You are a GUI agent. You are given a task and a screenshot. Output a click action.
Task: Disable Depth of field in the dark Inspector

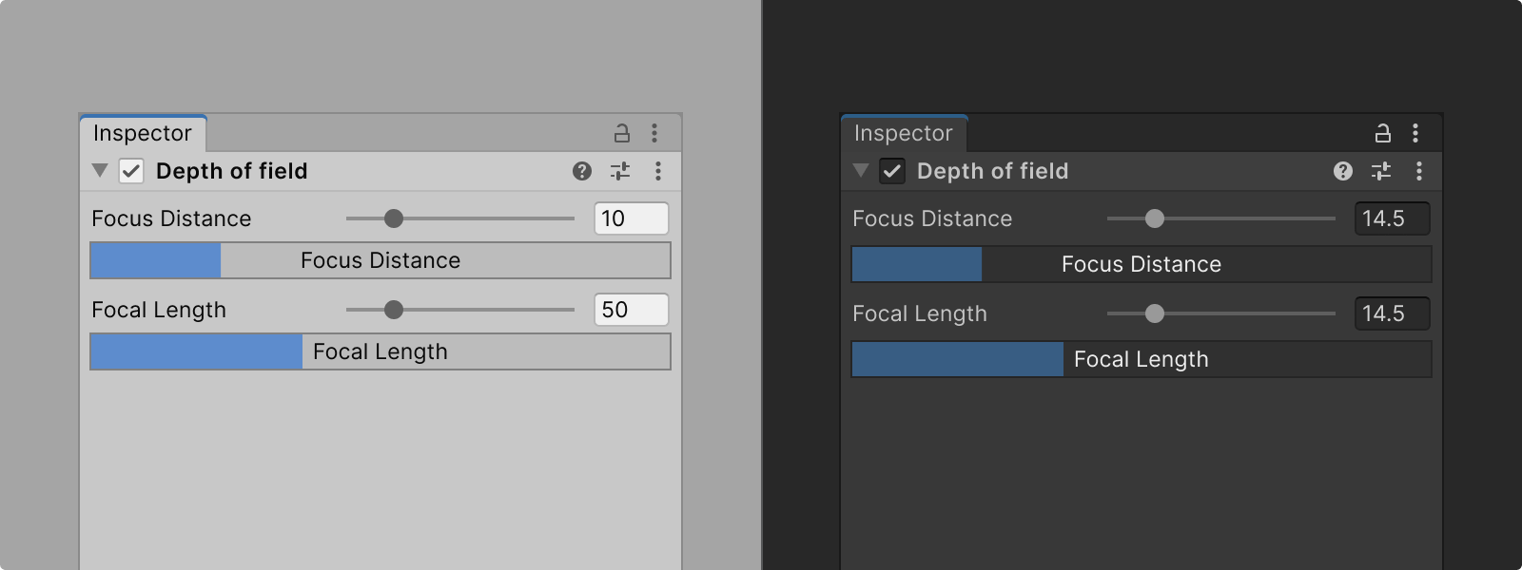(894, 171)
